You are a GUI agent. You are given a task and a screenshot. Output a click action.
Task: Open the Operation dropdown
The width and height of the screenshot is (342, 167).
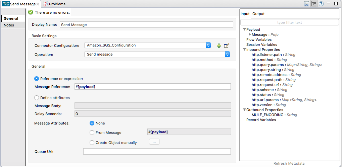click(x=228, y=54)
